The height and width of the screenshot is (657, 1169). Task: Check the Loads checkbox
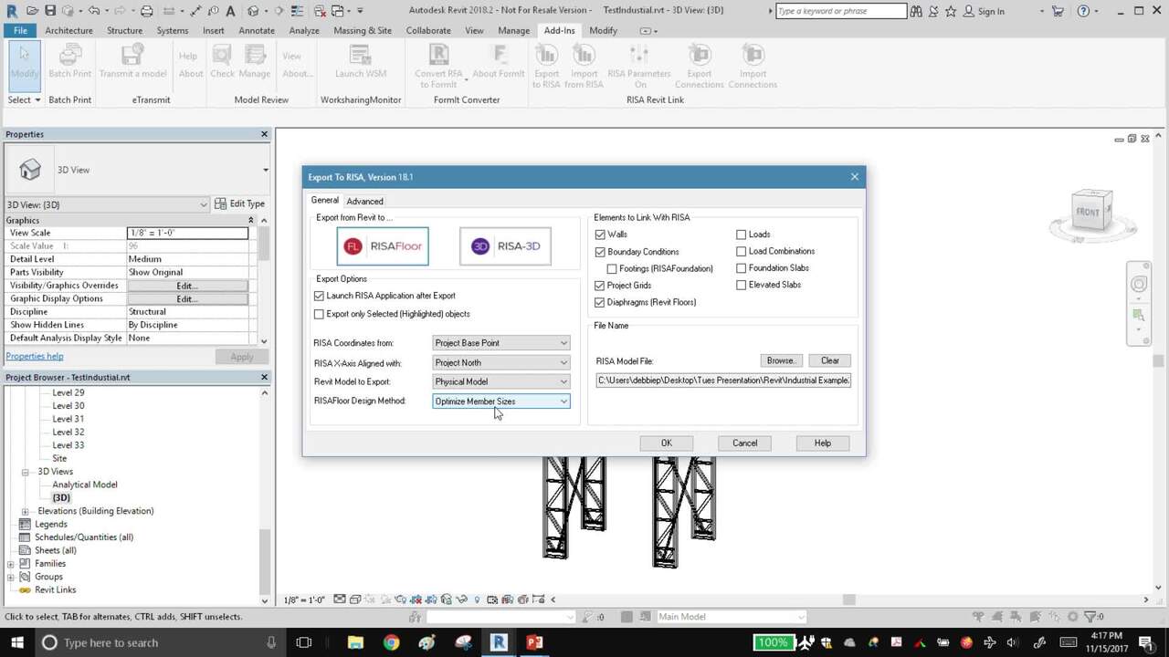pos(742,235)
